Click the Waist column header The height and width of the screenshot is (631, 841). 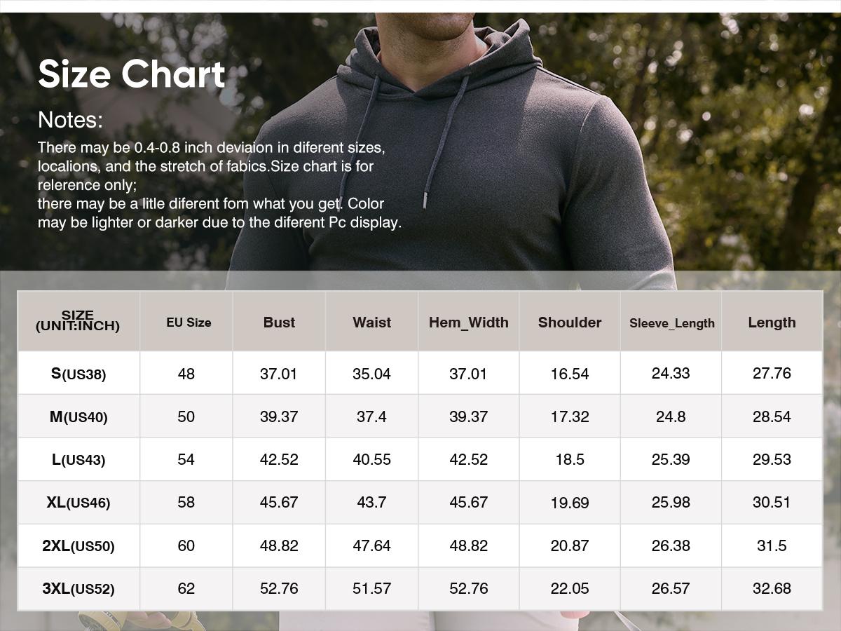pyautogui.click(x=371, y=323)
